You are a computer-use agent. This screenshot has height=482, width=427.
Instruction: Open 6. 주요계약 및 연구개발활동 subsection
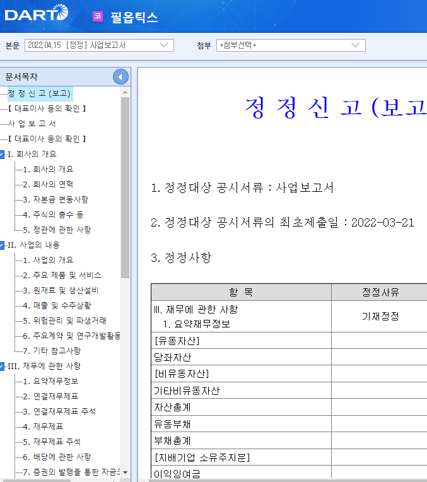pyautogui.click(x=71, y=336)
